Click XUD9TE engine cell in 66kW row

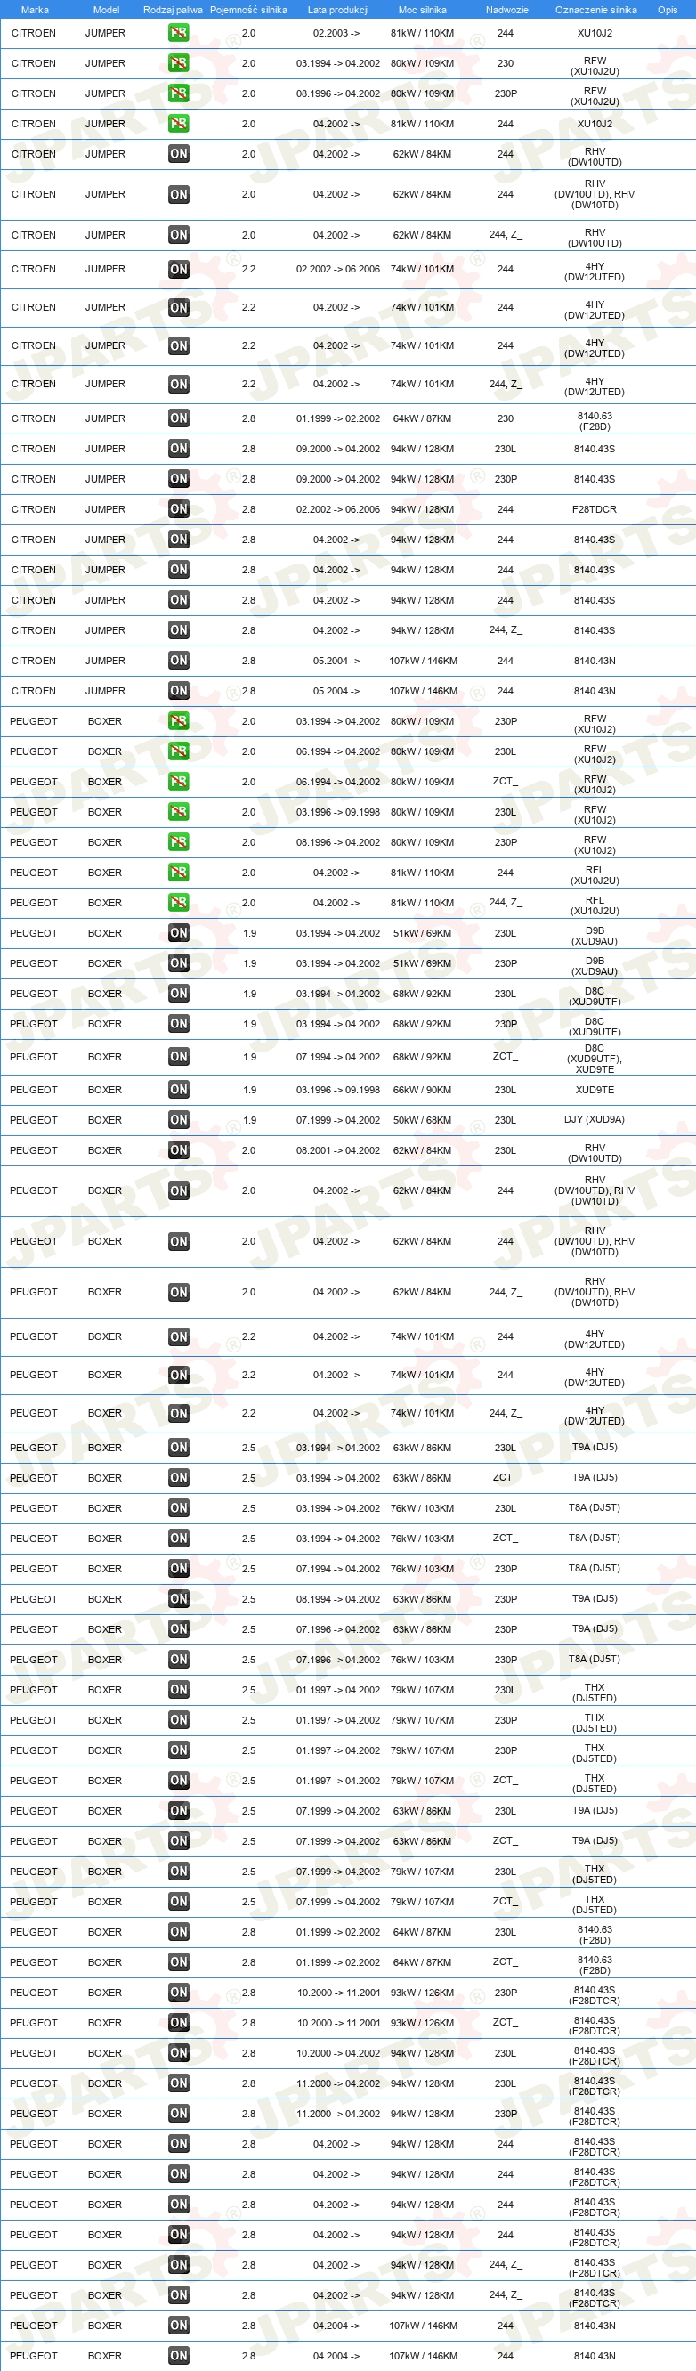(x=595, y=1091)
